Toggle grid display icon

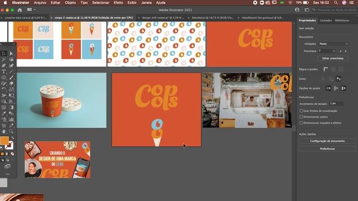[x=333, y=69]
